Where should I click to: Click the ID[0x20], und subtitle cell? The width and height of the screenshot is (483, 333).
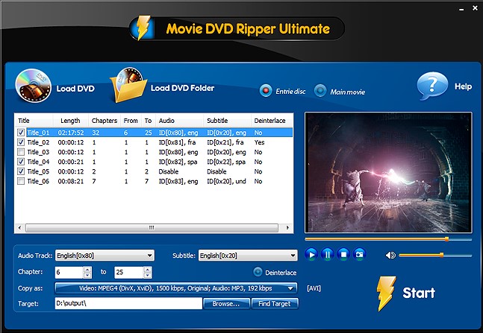pos(226,182)
